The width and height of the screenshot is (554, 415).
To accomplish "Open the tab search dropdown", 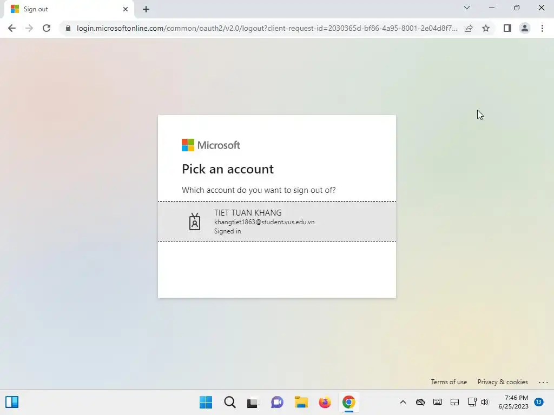I will (x=467, y=8).
